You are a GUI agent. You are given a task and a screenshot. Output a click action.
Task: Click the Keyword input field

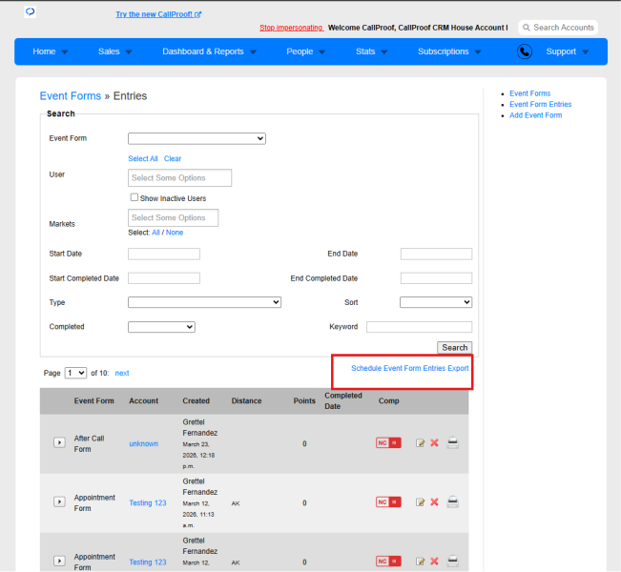tap(419, 327)
